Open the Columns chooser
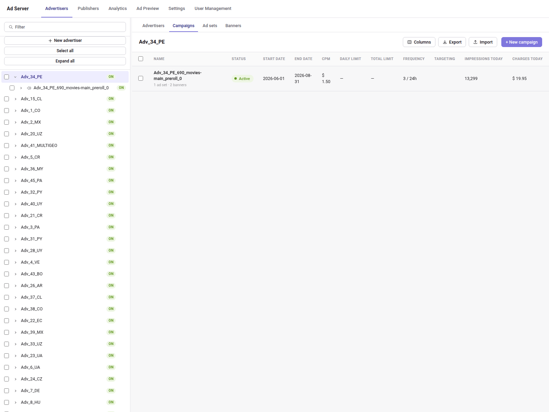 pos(419,42)
